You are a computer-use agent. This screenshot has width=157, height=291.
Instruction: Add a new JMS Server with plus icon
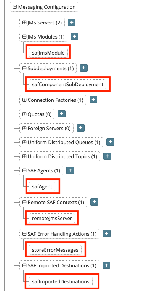coord(72,23)
